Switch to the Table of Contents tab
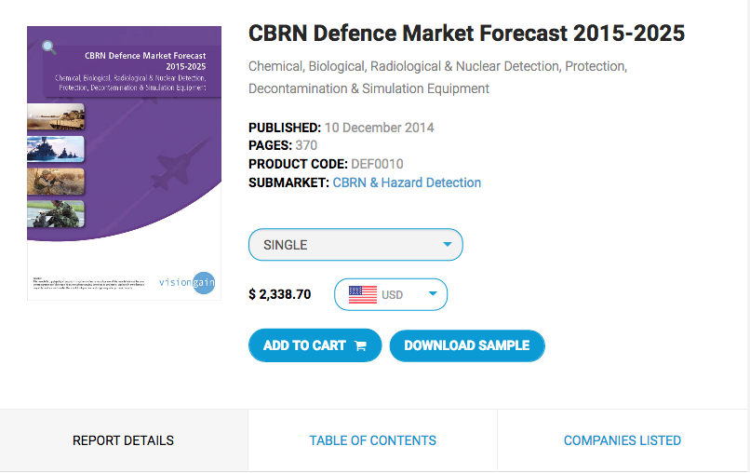Screen dimensions: 750x473 (x=372, y=440)
